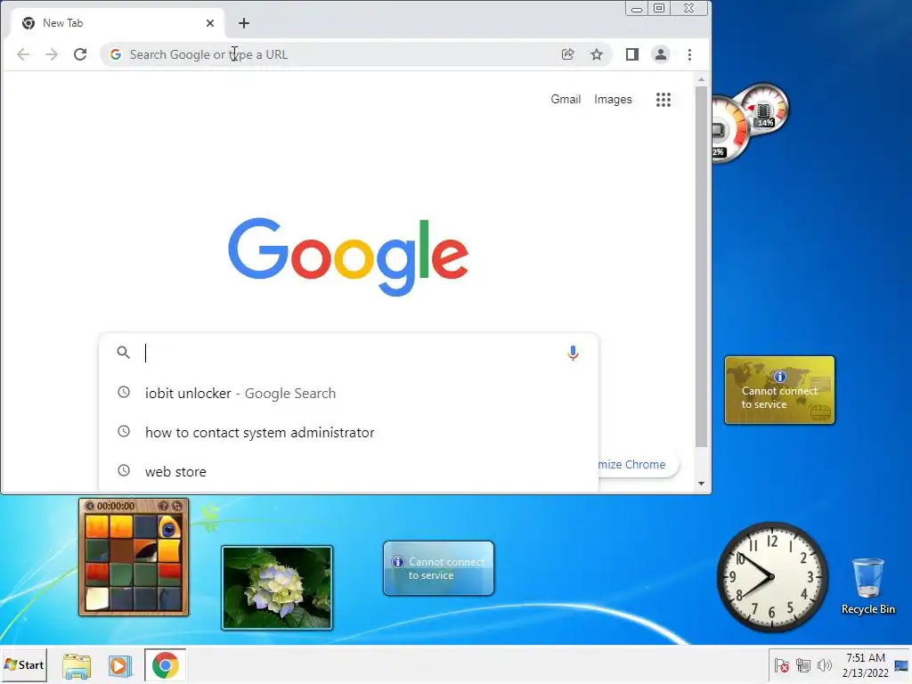This screenshot has width=912, height=684.
Task: Bookmark this tab with the star icon
Action: click(x=597, y=54)
